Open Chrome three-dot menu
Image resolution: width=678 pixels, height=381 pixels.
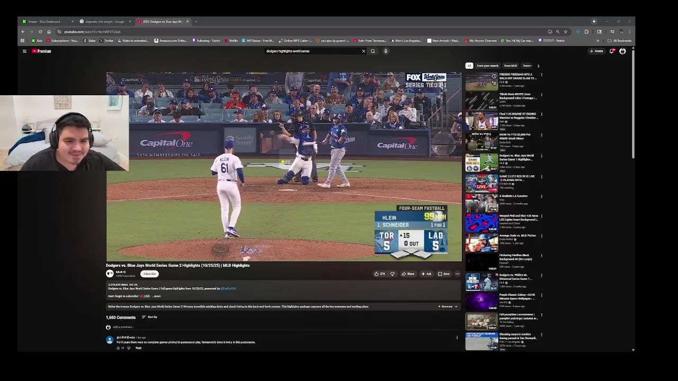629,32
